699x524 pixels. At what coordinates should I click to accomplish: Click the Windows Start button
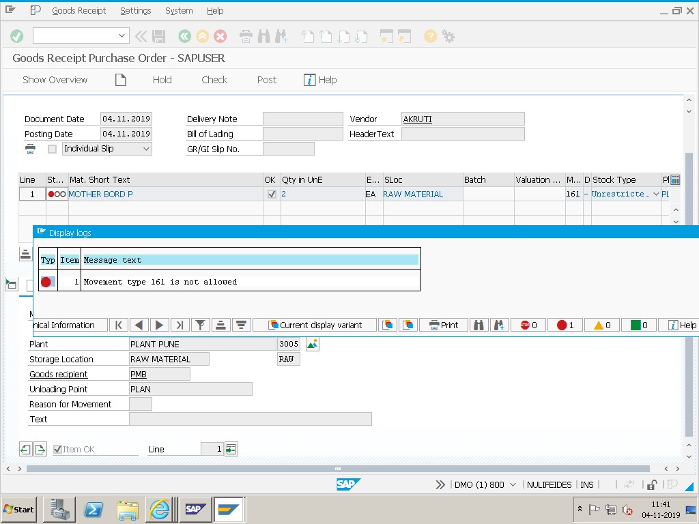[19, 509]
